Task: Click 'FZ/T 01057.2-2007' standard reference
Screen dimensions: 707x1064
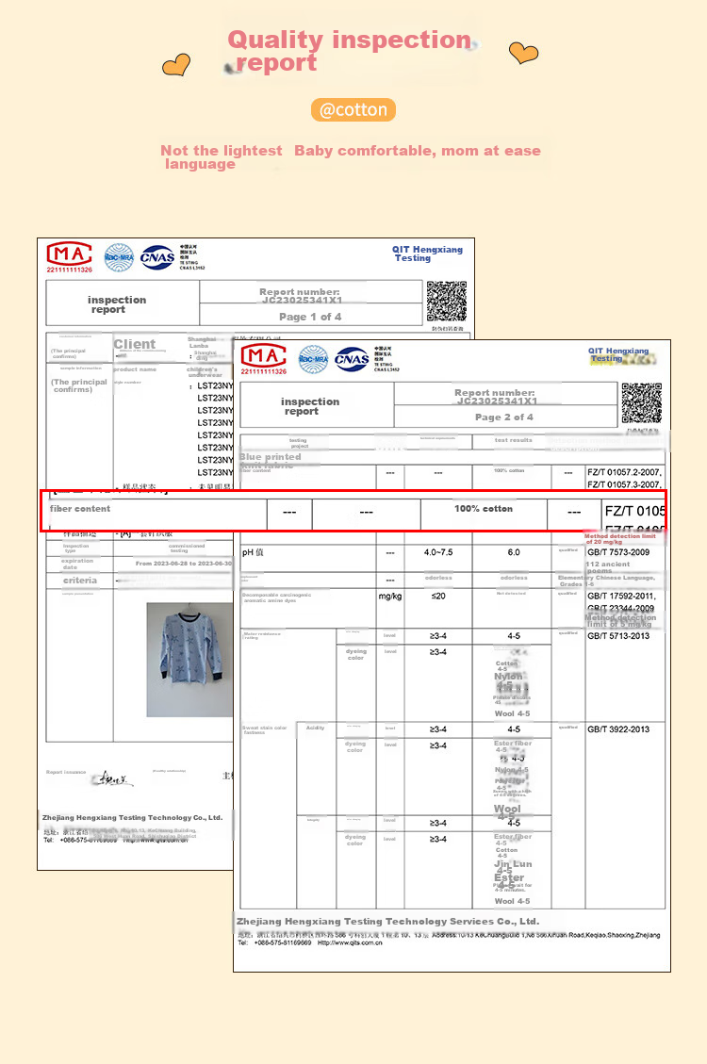Action: (624, 472)
